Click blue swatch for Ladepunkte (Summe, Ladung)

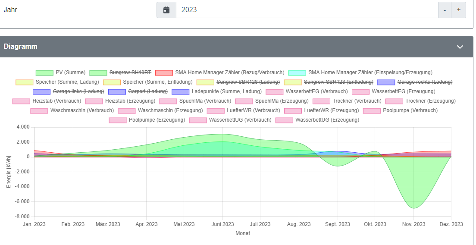[x=180, y=91]
